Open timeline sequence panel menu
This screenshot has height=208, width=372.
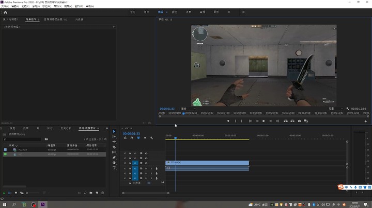click(x=131, y=128)
